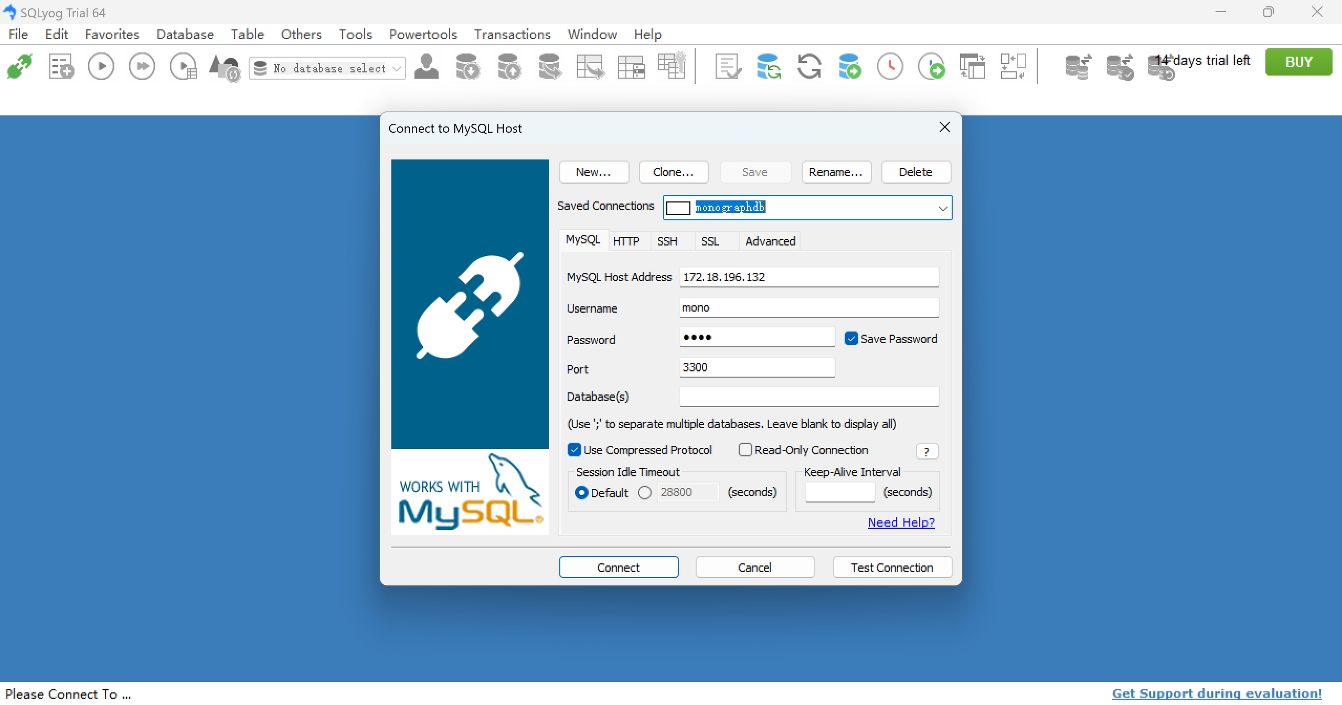The height and width of the screenshot is (705, 1342).
Task: Click the connection color swatch box
Action: pyautogui.click(x=678, y=208)
